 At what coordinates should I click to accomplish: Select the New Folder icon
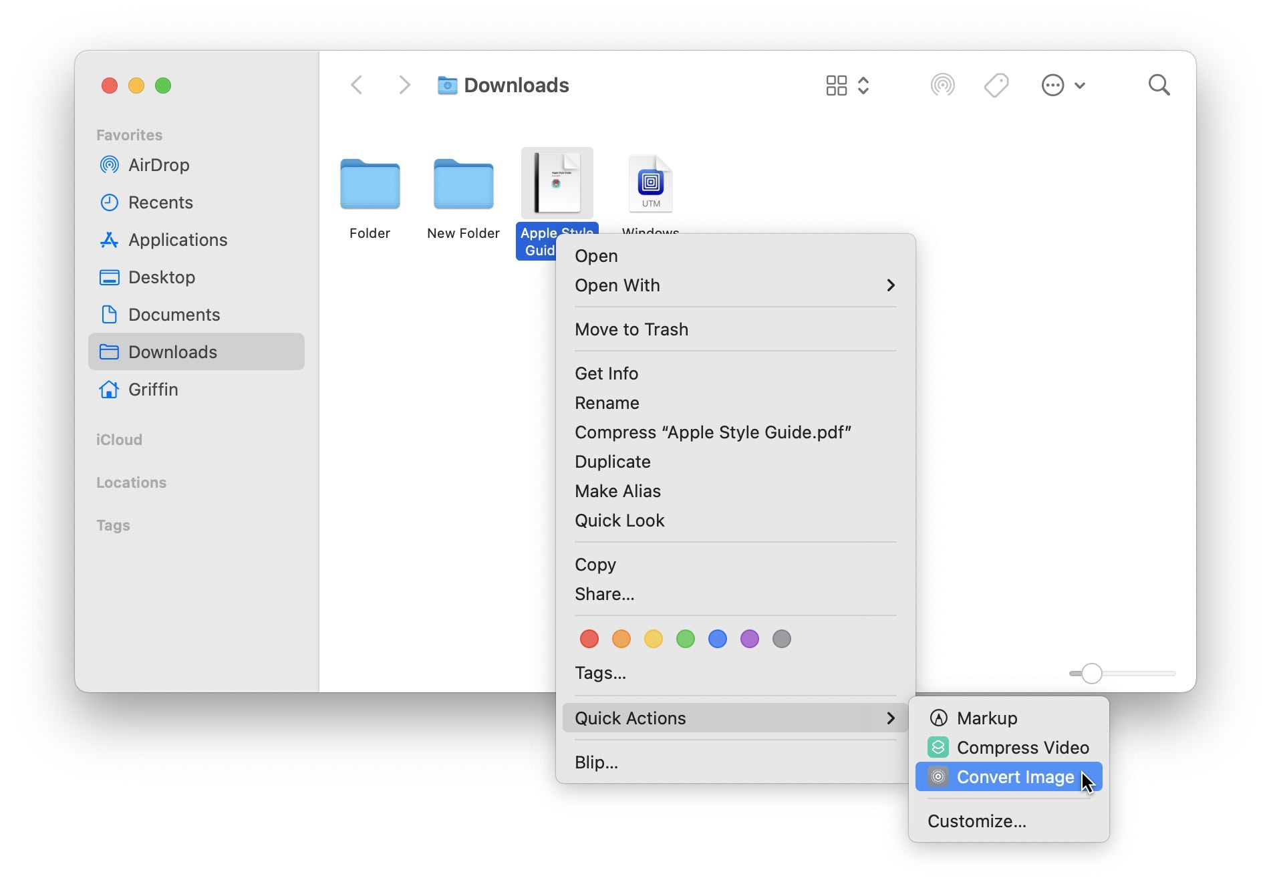coord(463,184)
